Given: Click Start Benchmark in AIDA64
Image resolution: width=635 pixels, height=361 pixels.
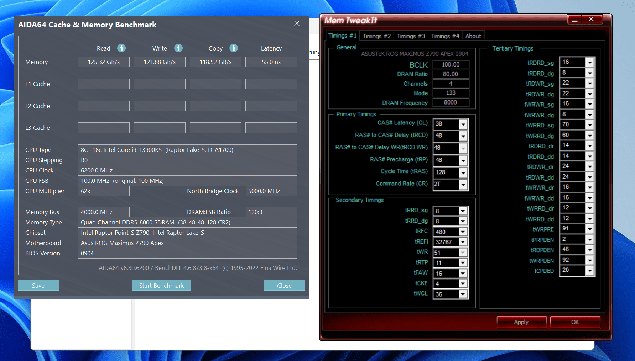Looking at the screenshot, I should click(x=162, y=286).
